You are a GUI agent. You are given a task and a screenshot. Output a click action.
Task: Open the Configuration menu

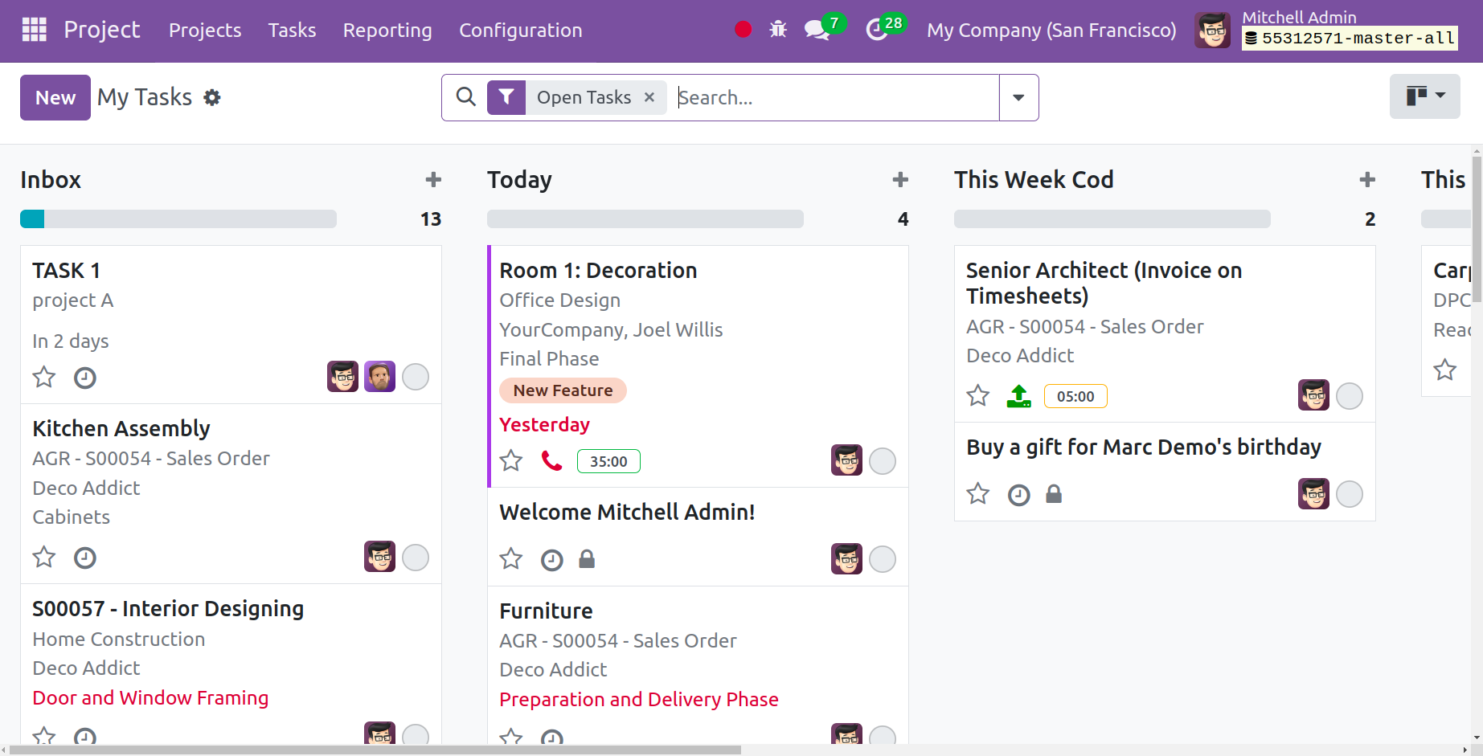(520, 31)
